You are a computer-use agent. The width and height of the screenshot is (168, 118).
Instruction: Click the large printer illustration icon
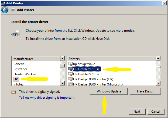(x=16, y=33)
